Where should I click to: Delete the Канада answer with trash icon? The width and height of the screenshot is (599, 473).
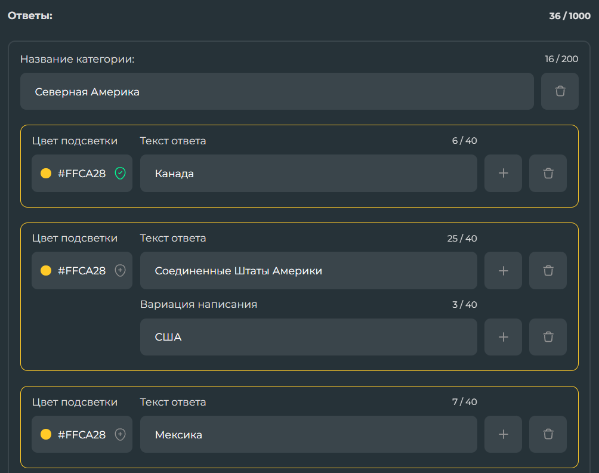tap(548, 174)
